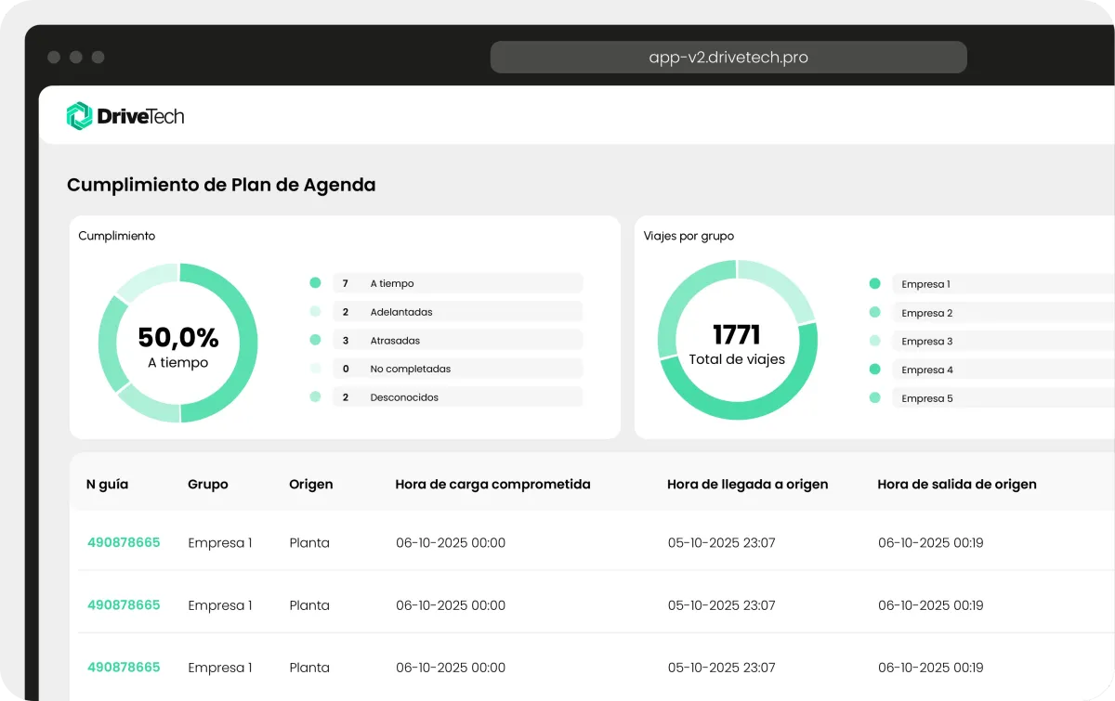Click the Empresa 2 legend label
1115x701 pixels.
pyautogui.click(x=926, y=313)
